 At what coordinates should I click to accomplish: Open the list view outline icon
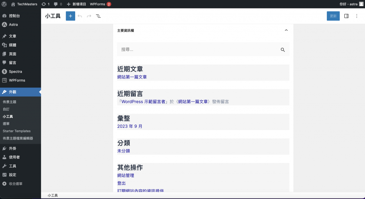(x=98, y=16)
